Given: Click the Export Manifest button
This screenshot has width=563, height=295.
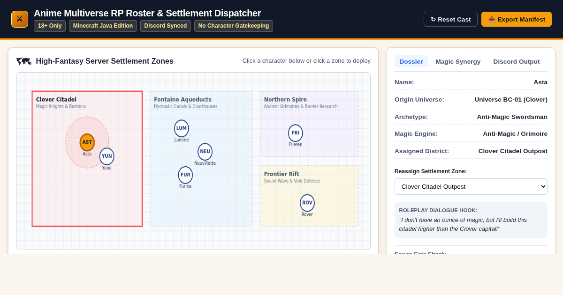Looking at the screenshot, I should click(517, 19).
